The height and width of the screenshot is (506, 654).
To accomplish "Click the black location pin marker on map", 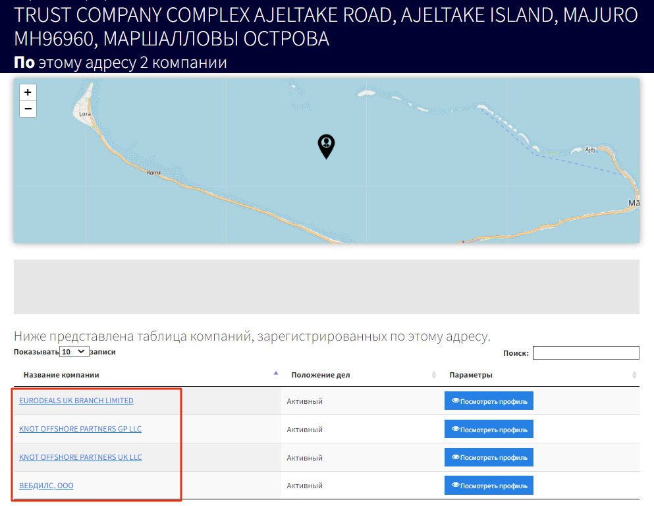I will tap(326, 146).
